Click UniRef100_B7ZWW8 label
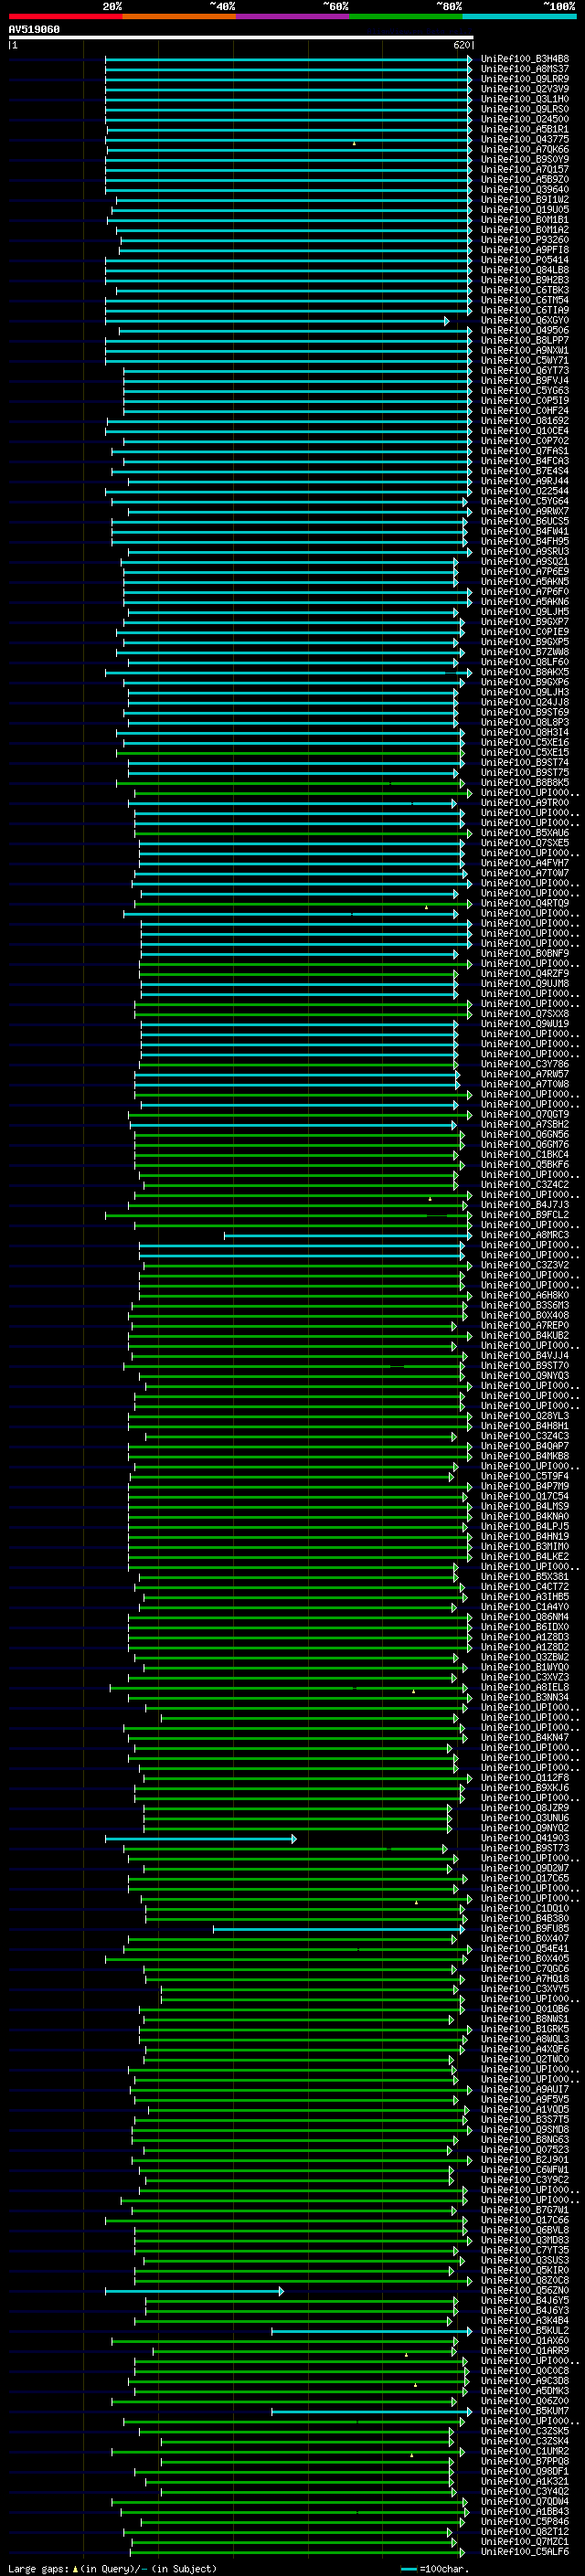 pyautogui.click(x=525, y=652)
